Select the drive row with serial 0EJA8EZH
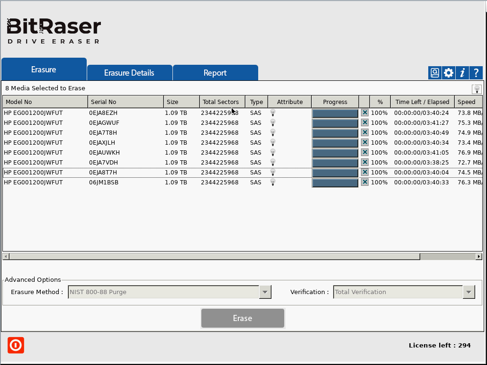The height and width of the screenshot is (365, 487). (243, 113)
